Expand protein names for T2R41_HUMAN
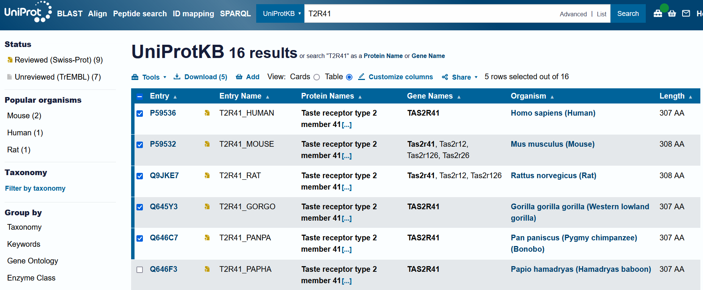Viewport: 703px width, 290px height. point(347,125)
